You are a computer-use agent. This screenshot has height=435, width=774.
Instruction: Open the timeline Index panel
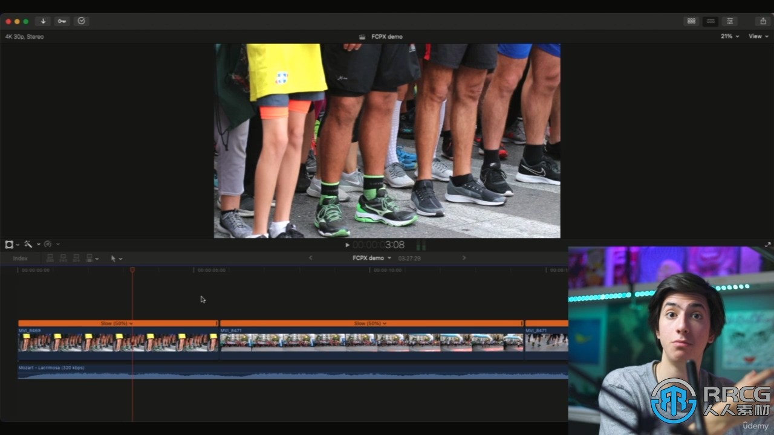21,259
